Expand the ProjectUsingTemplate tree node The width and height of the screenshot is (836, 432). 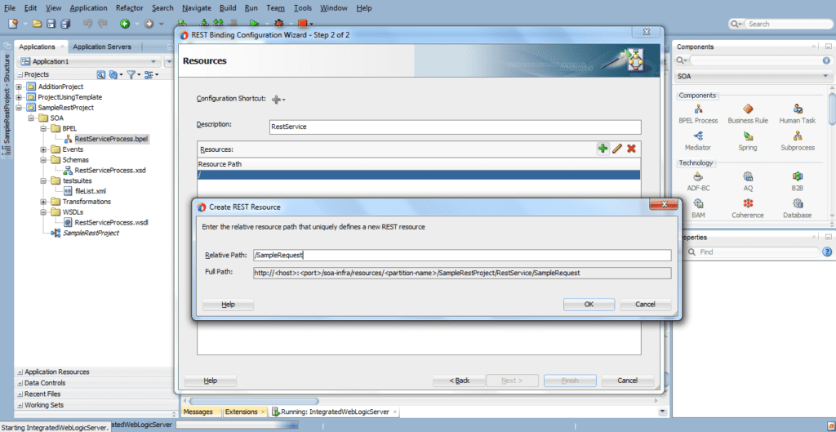(20, 97)
